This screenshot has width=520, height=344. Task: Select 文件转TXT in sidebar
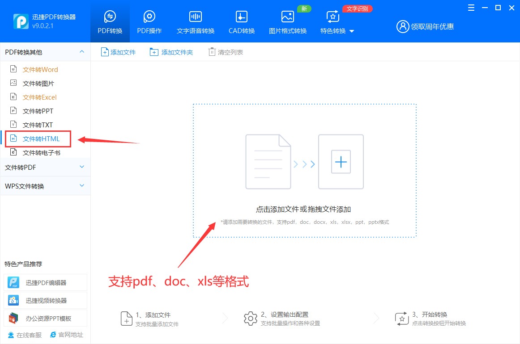38,125
